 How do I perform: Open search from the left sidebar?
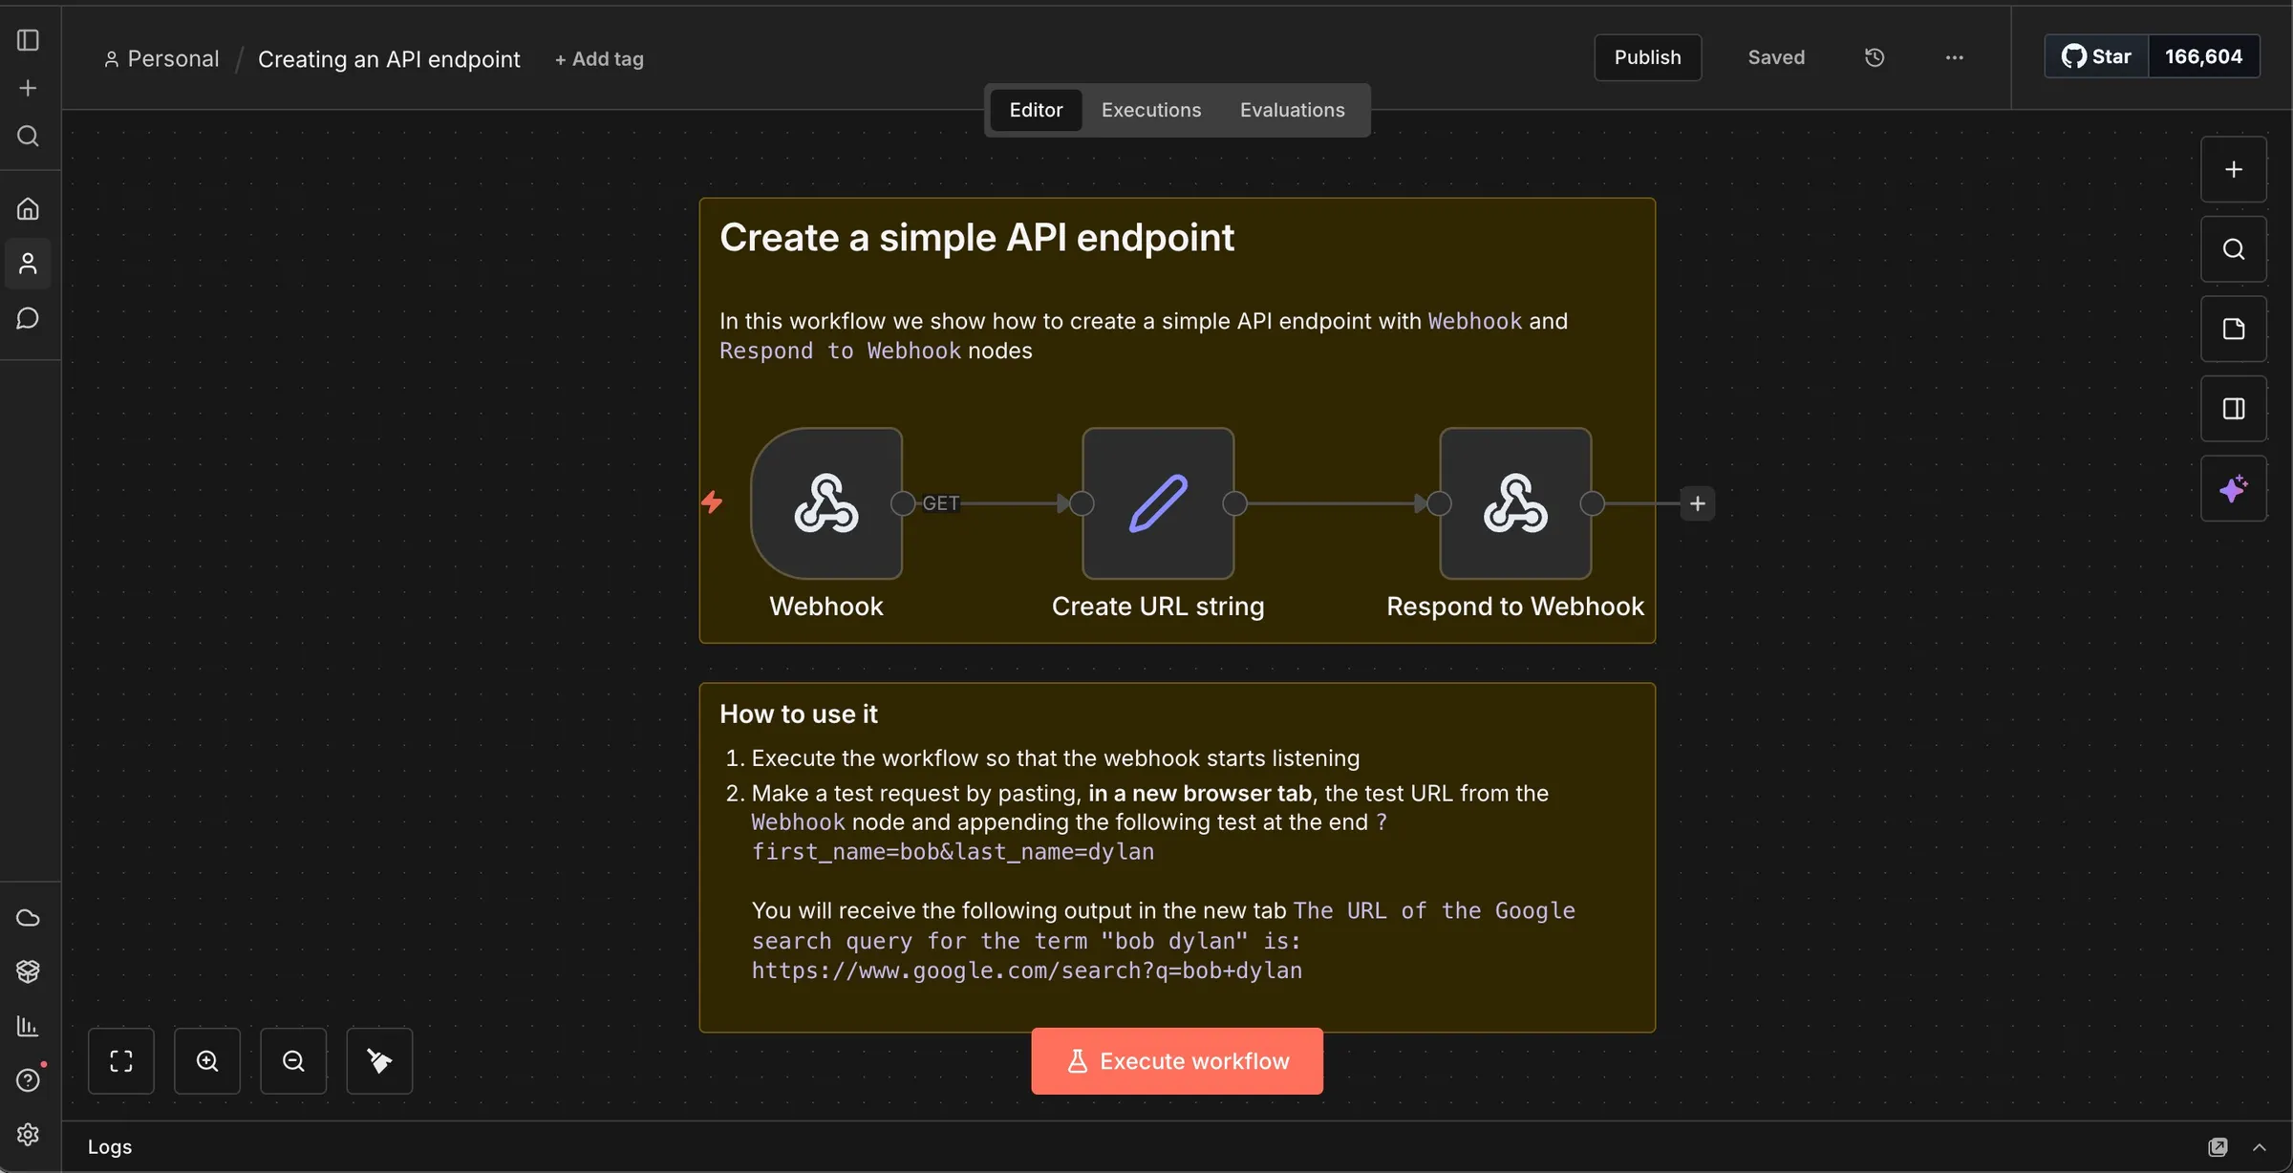28,137
